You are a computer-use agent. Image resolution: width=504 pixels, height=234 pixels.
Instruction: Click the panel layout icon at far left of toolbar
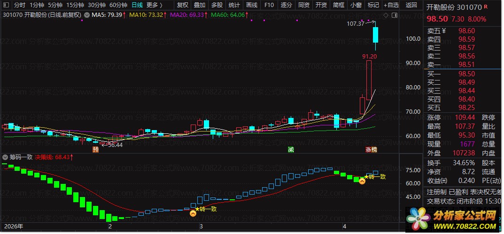(x=6, y=5)
